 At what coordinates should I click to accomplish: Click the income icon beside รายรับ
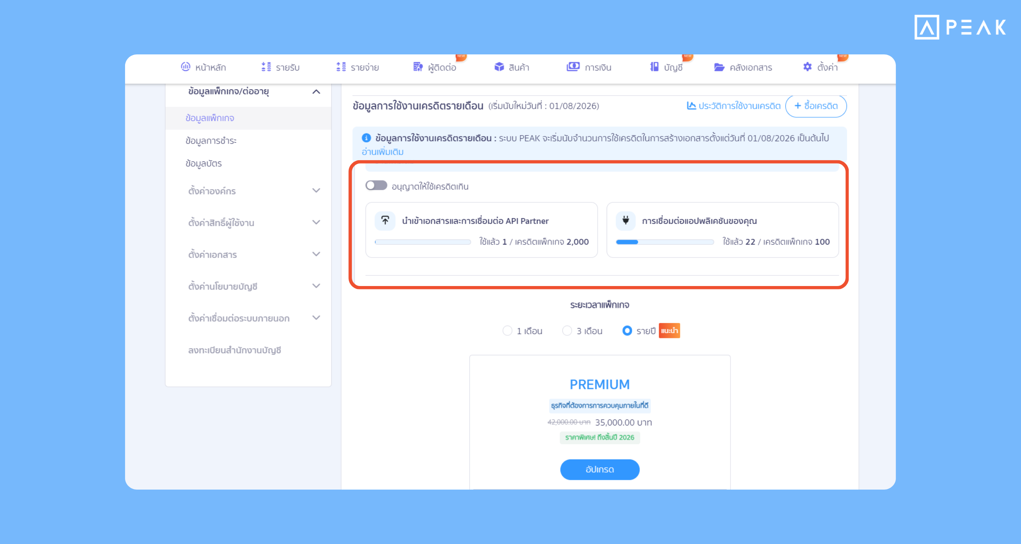[266, 67]
